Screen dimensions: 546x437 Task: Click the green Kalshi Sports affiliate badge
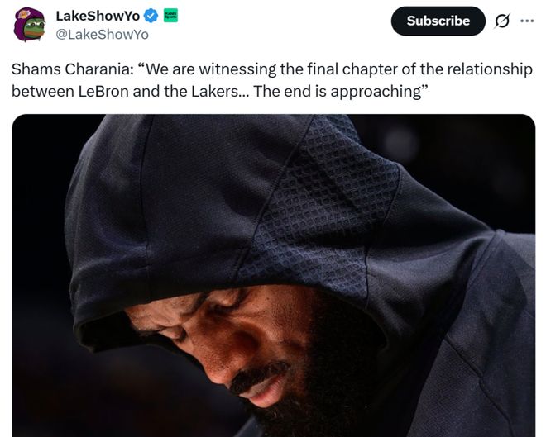tap(170, 16)
